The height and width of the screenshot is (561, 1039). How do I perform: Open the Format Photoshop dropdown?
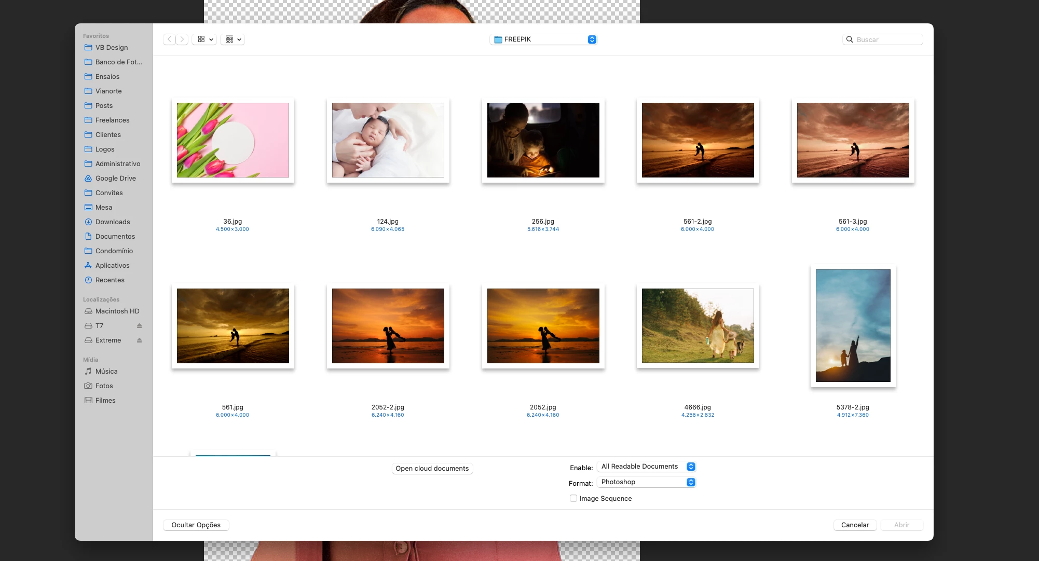(x=646, y=482)
